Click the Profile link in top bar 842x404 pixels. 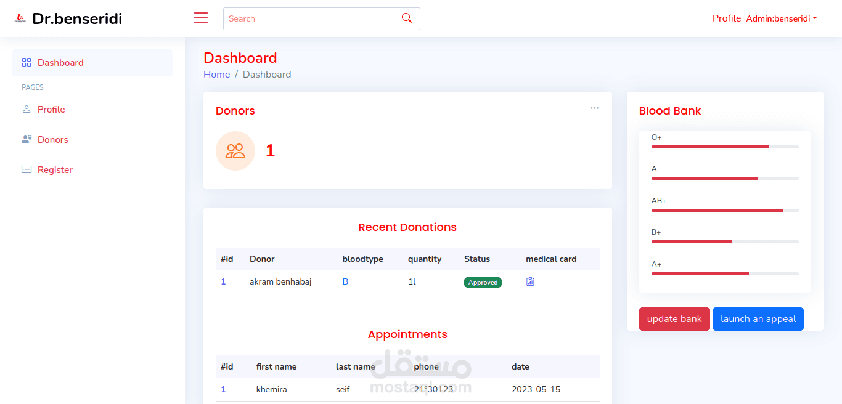point(727,18)
